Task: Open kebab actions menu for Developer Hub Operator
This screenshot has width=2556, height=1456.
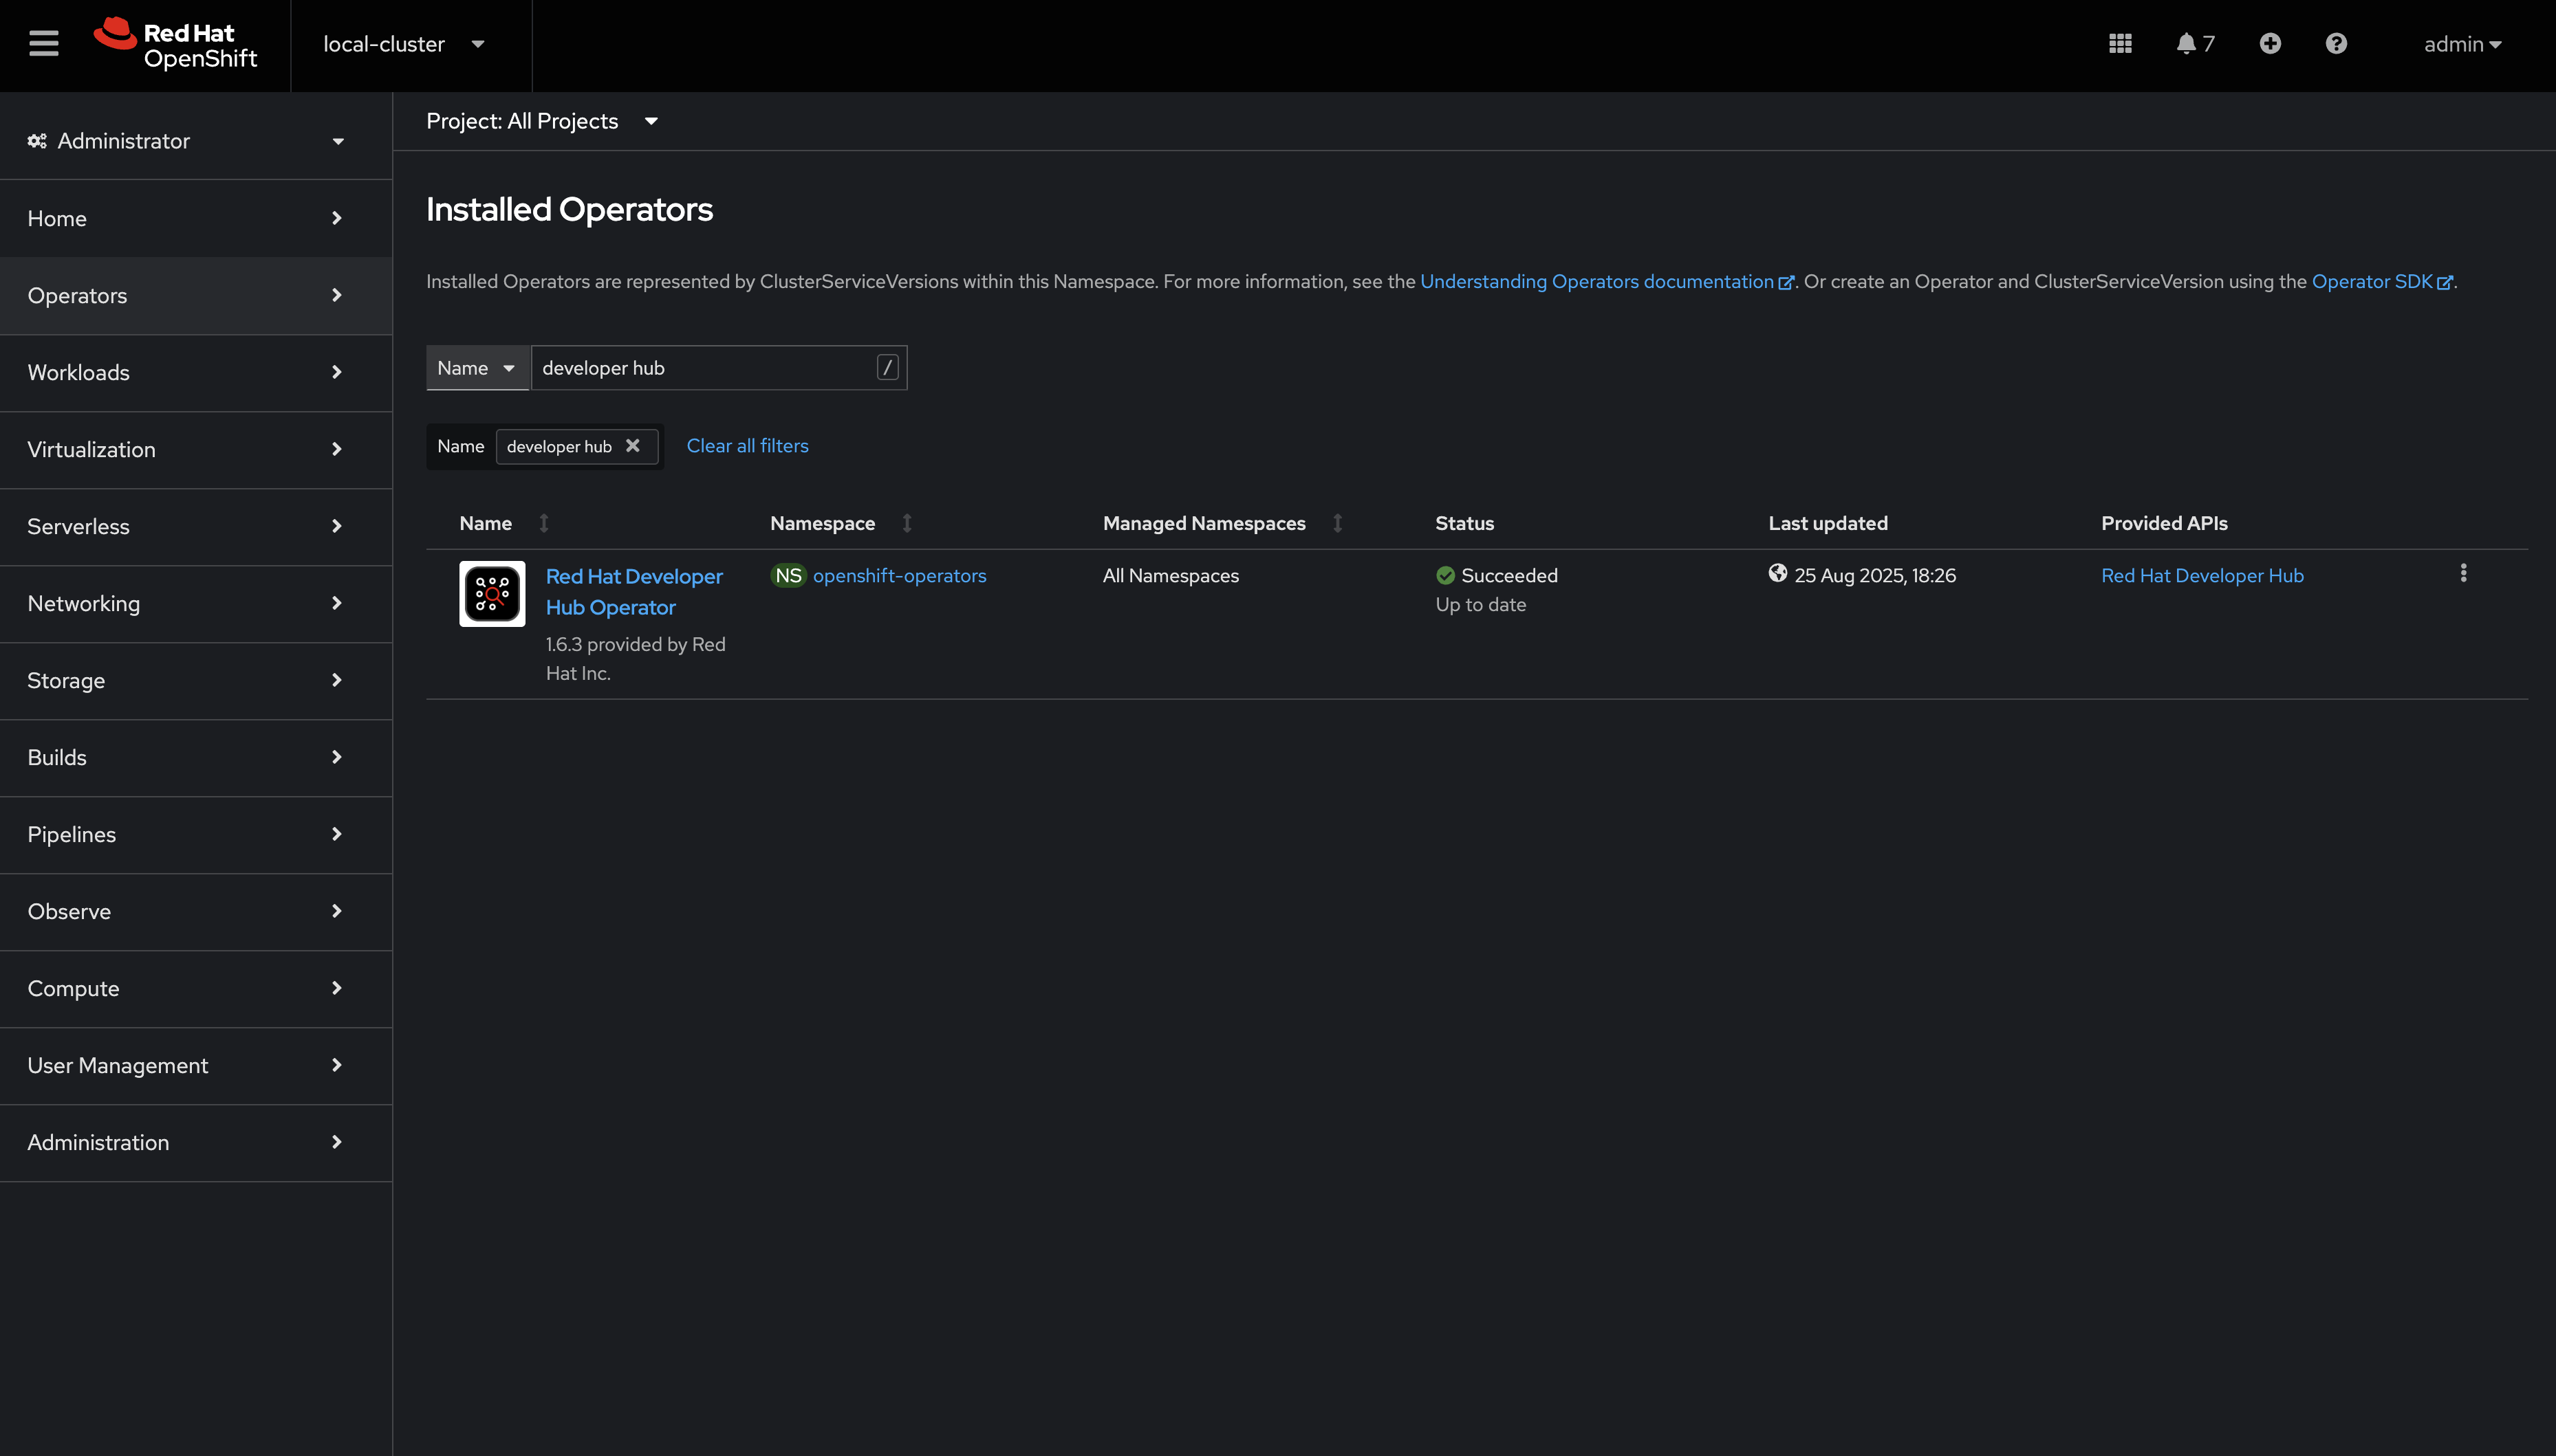Action: tap(2463, 573)
